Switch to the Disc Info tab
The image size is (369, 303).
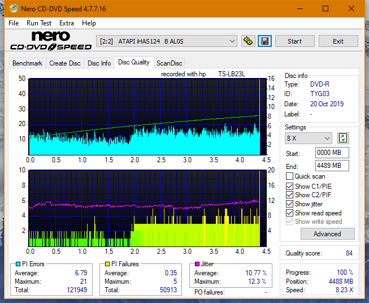pos(99,63)
